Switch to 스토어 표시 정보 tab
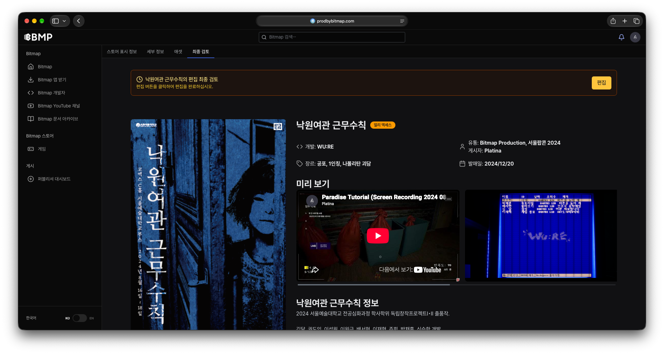Screen dimensions: 664x354 pos(122,52)
